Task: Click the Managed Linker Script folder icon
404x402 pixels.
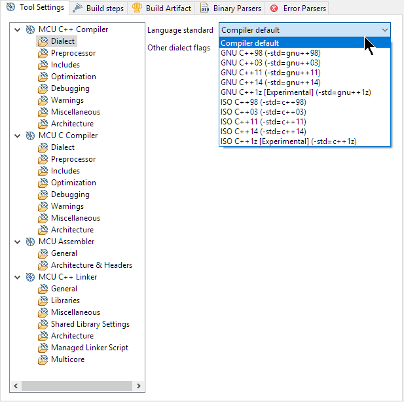Action: click(43, 348)
